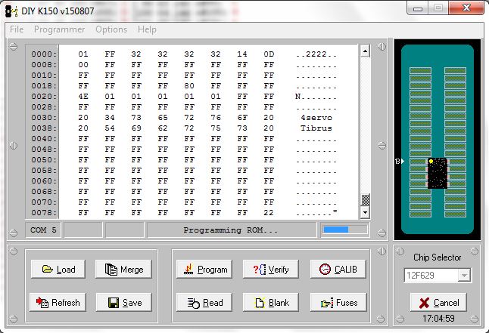Click the Merge button icon
This screenshot has height=333, width=489.
[x=111, y=270]
